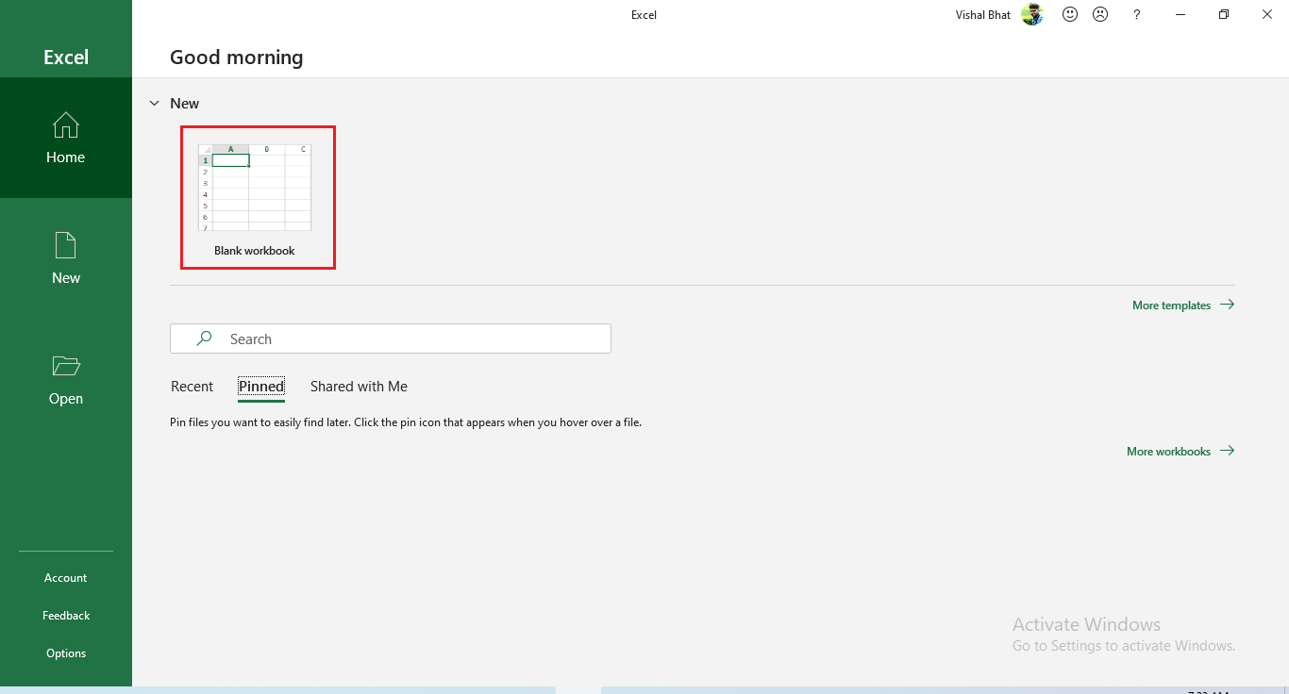This screenshot has width=1289, height=694.
Task: Open Account page
Action: pyautogui.click(x=66, y=577)
